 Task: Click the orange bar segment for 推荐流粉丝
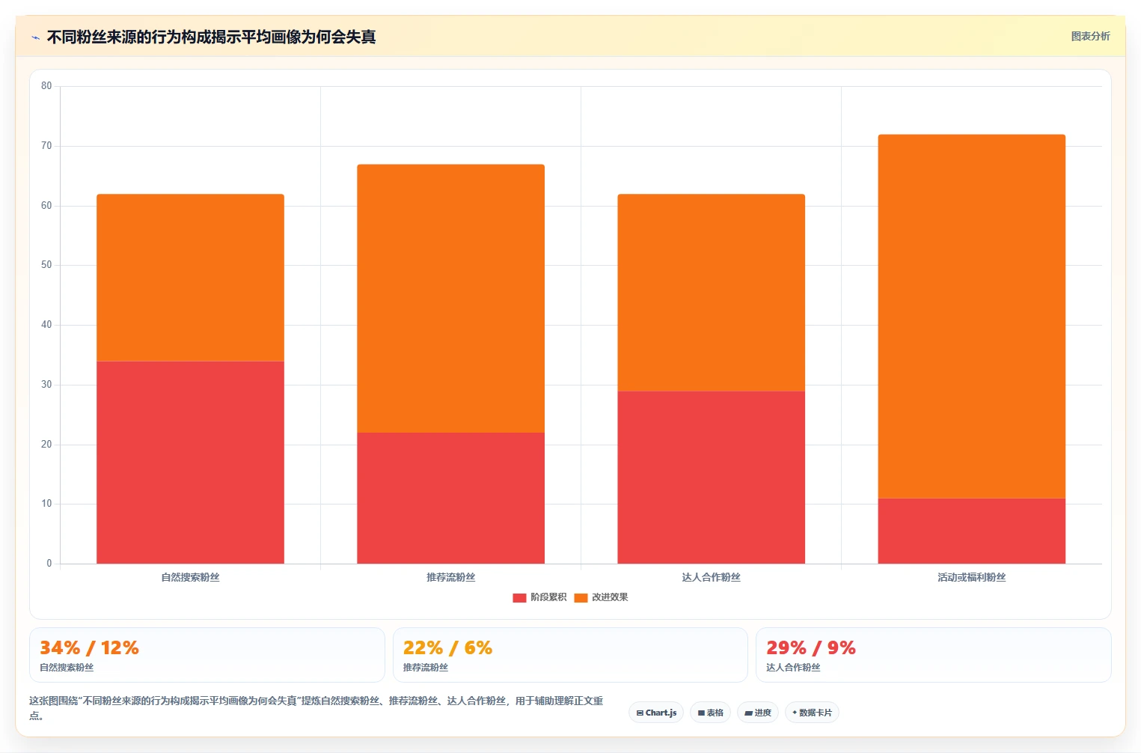[x=450, y=299]
